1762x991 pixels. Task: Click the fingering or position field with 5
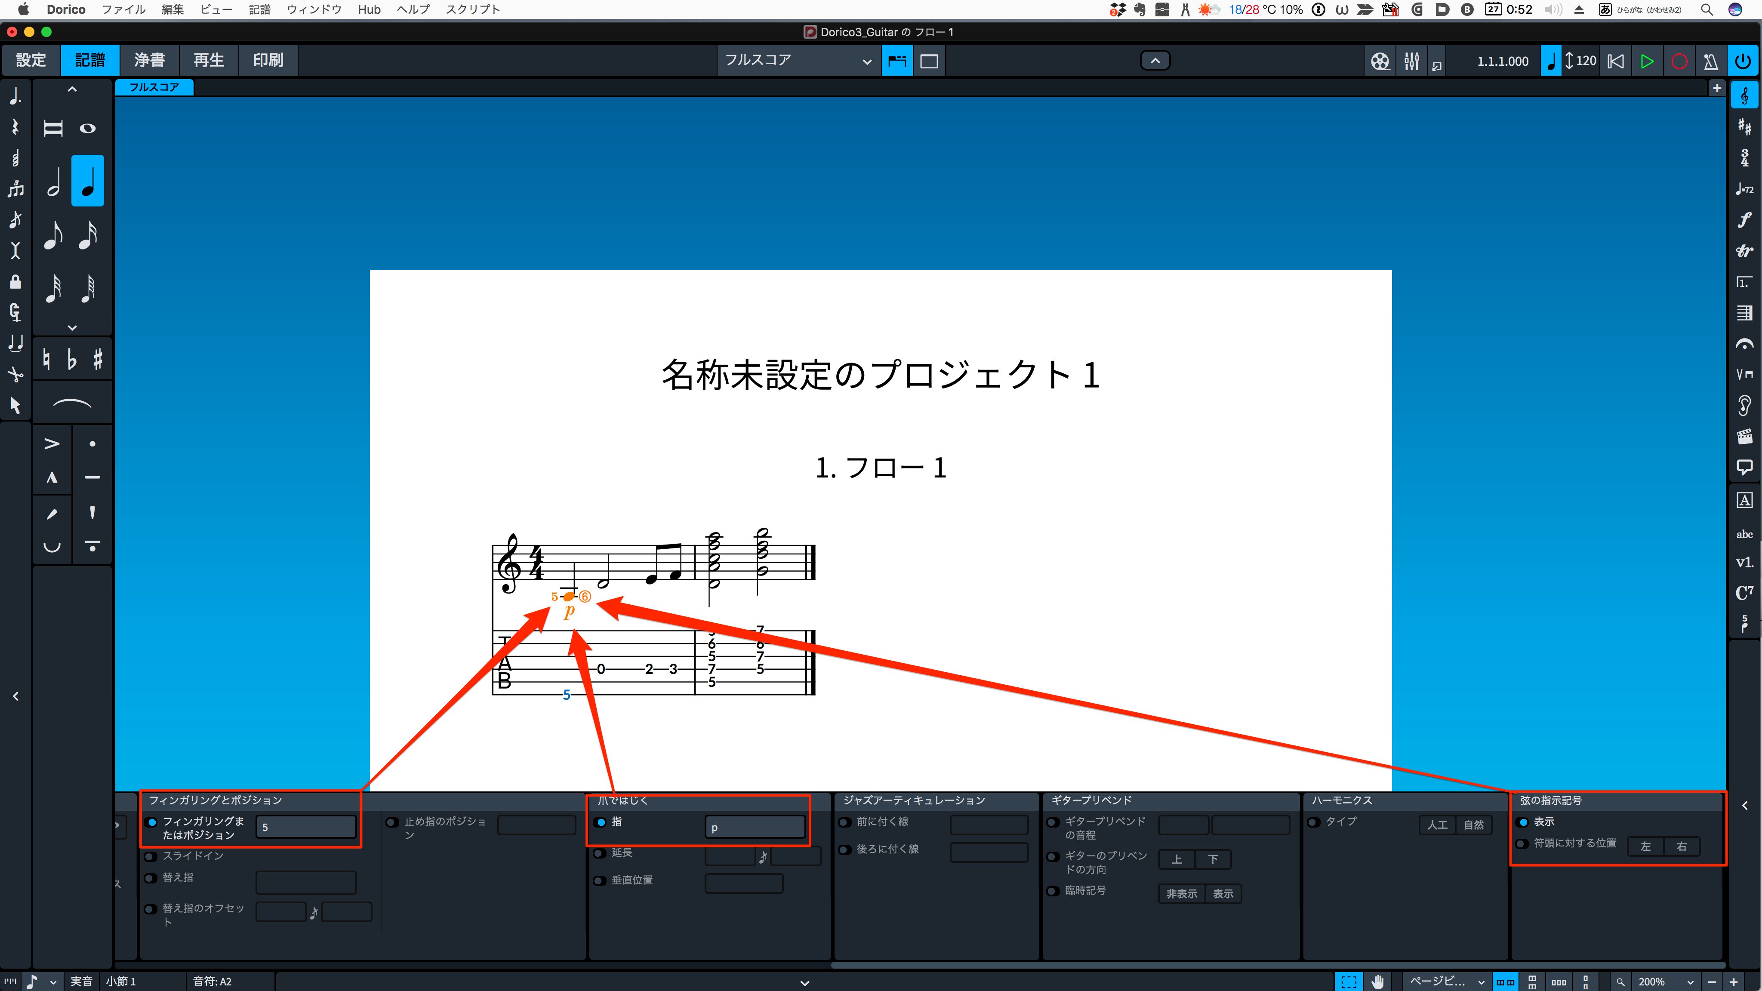tap(306, 827)
